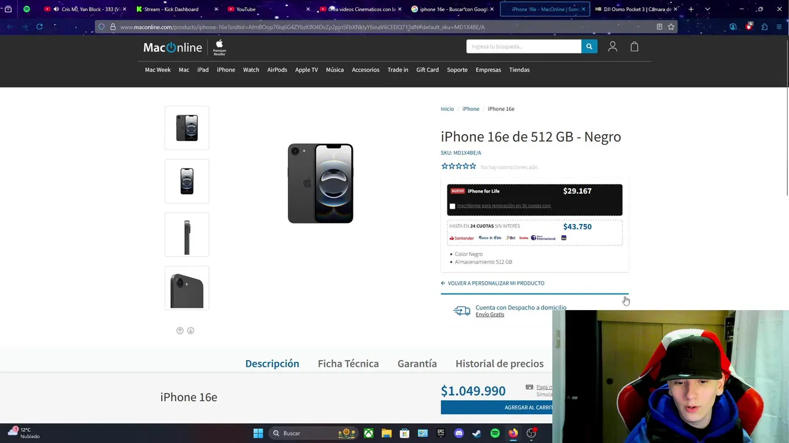
Task: Open Trade in menu item
Action: tap(398, 70)
